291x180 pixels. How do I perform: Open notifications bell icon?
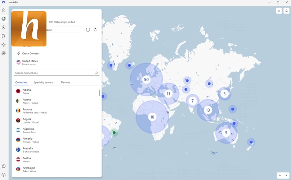[286, 11]
